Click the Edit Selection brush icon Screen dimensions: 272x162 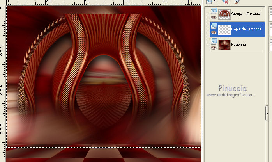[x=237, y=2]
